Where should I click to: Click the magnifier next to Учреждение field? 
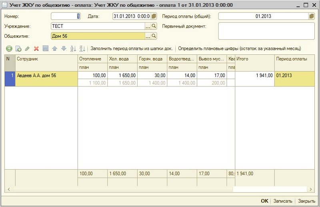click(x=154, y=26)
